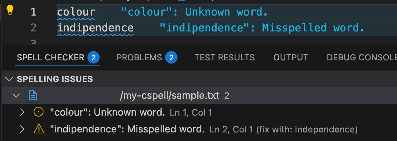Select the Spell Checker tab

50,57
